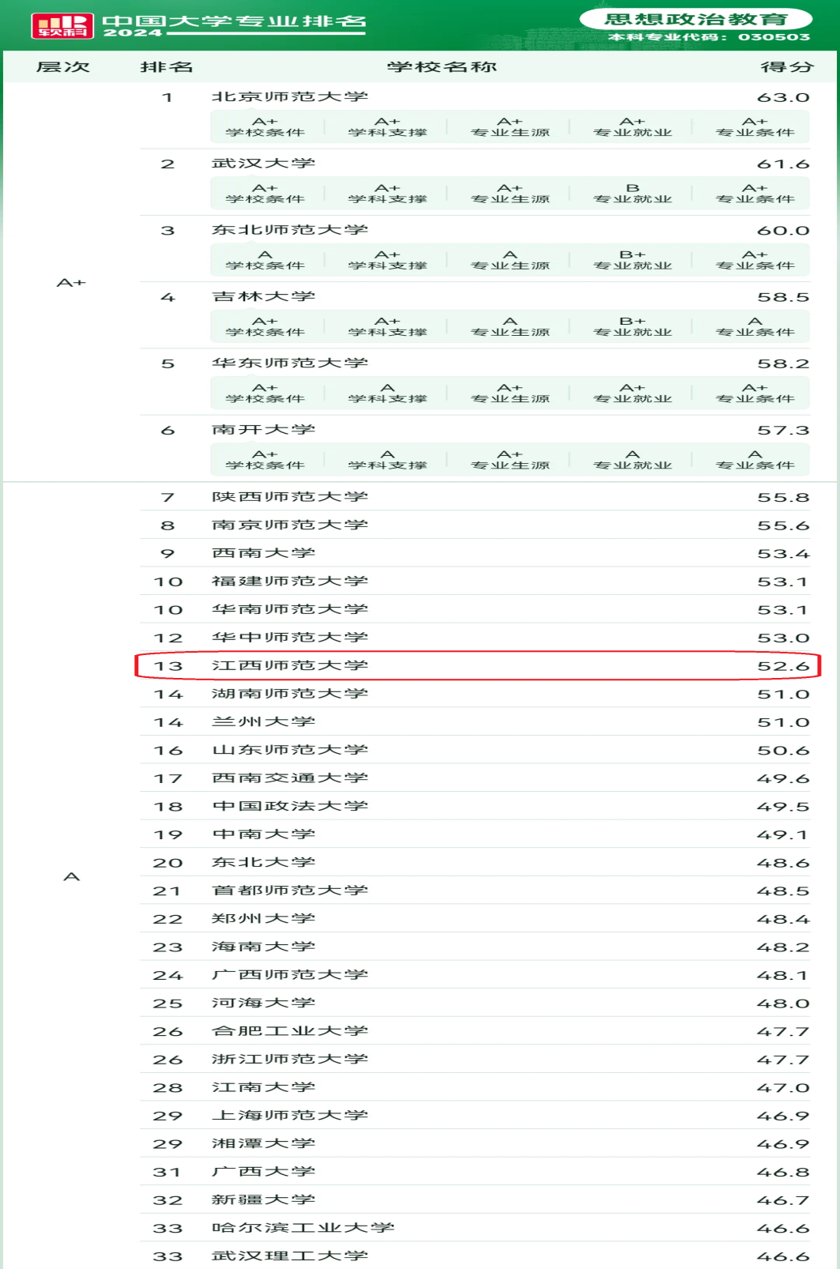Click 专业就业 rating under 南开大学
840x1269 pixels.
(632, 459)
